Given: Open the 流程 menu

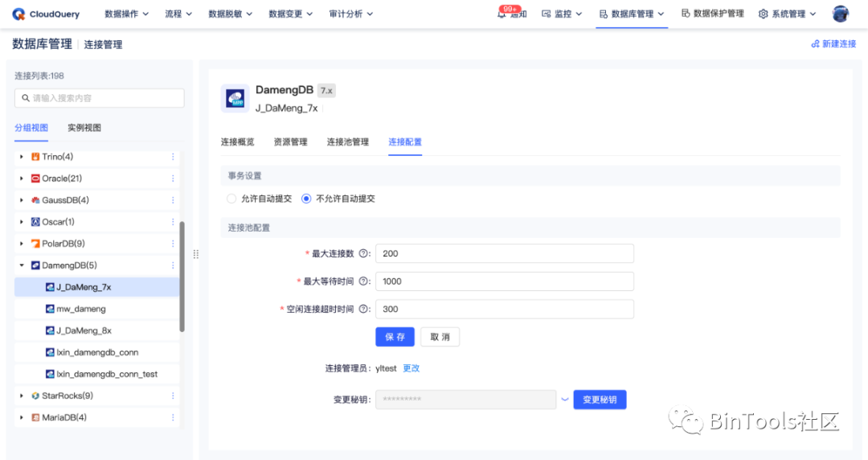Looking at the screenshot, I should [178, 14].
